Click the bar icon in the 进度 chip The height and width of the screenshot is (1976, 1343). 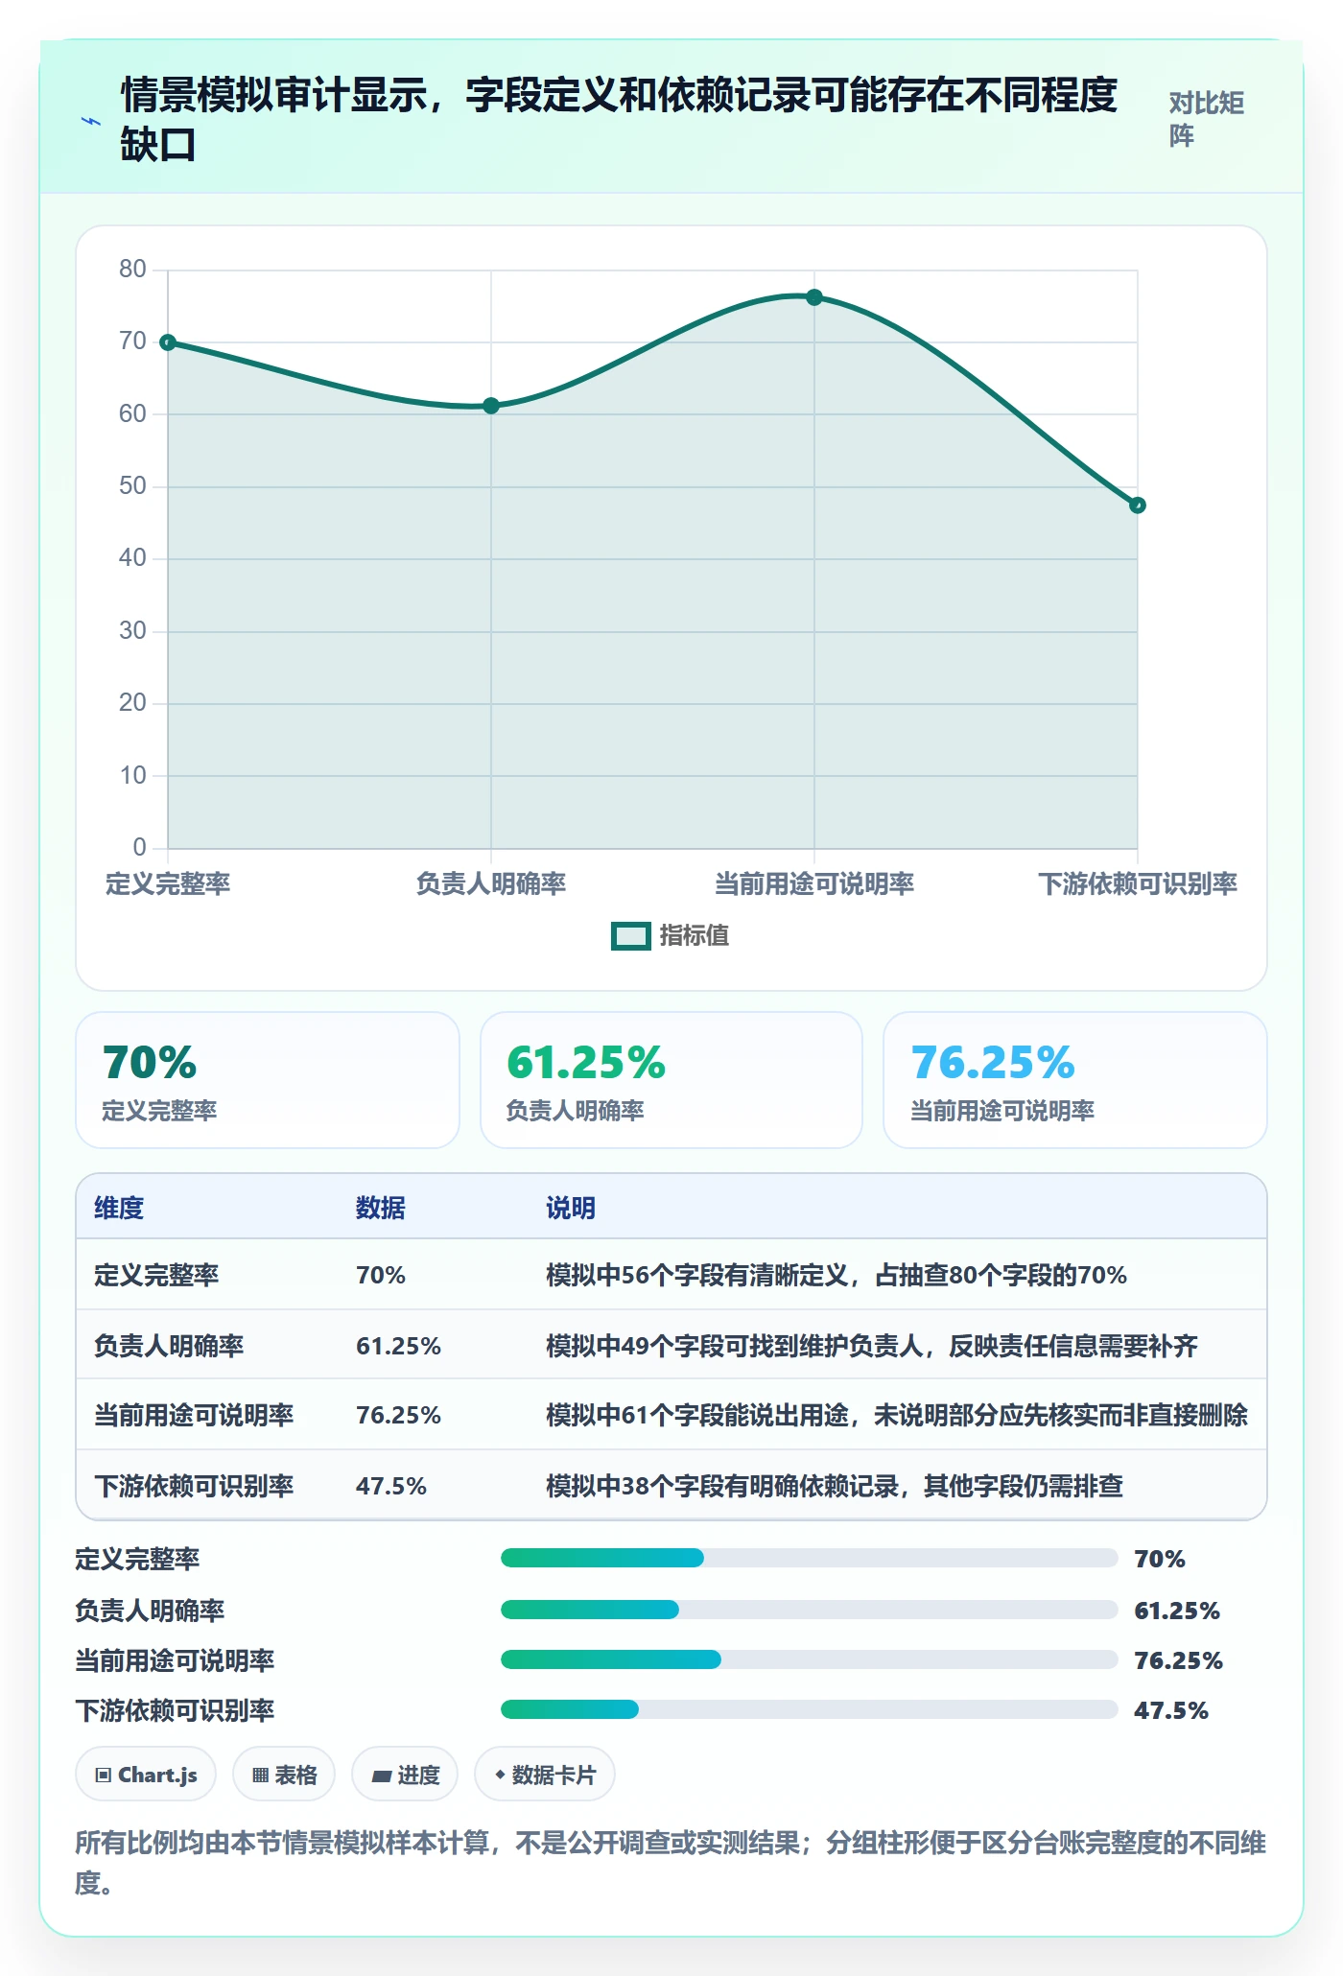click(x=381, y=1776)
